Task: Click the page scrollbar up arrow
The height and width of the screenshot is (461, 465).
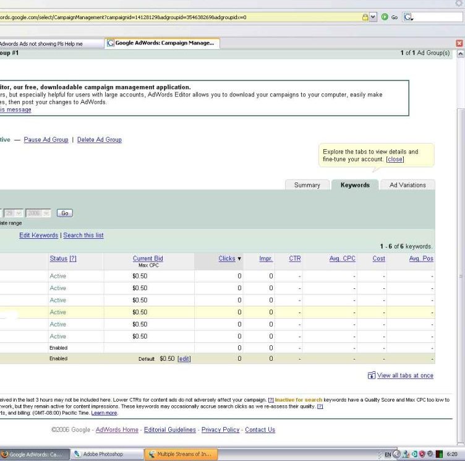Action: point(460,54)
